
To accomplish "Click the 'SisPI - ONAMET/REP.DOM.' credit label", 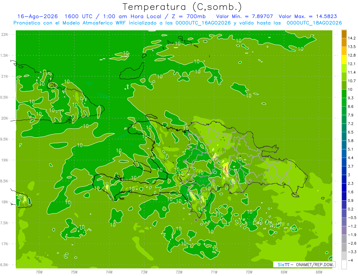I will [x=304, y=264].
